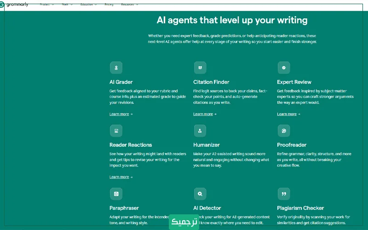This screenshot has height=230, width=368.
Task: Open Learn more under Expert Review
Action: point(288,114)
